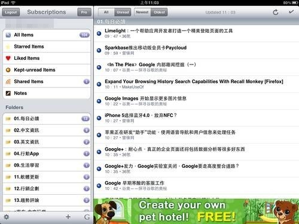Open Notes
Screen dimensions: 299x224
[47, 93]
